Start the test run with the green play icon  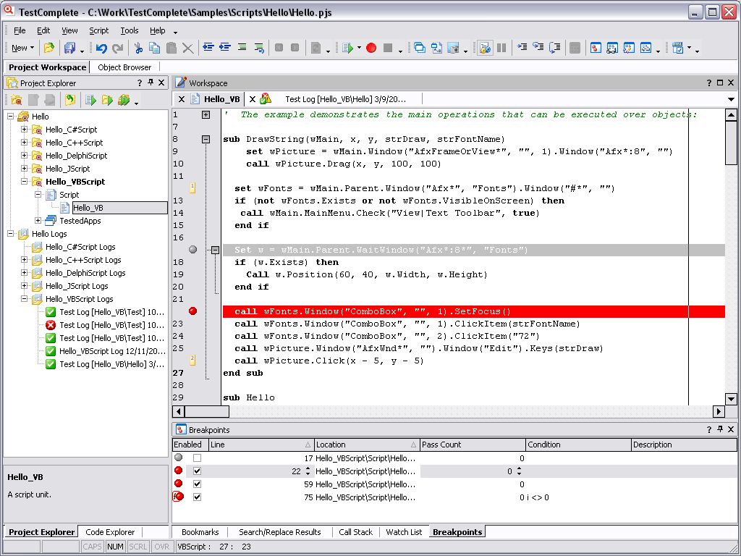click(348, 48)
